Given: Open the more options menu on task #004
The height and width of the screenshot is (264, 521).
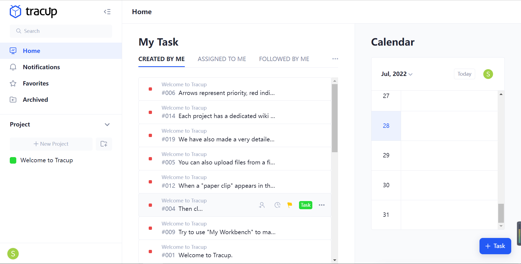Looking at the screenshot, I should pyautogui.click(x=322, y=205).
